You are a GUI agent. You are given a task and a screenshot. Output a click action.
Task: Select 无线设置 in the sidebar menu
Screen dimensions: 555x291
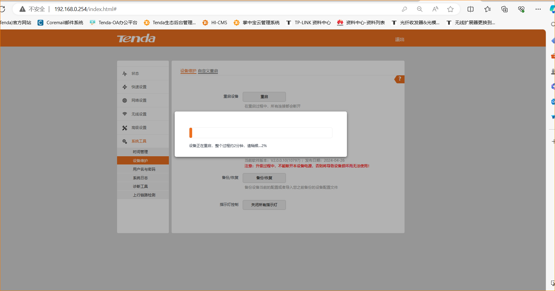[x=143, y=114]
